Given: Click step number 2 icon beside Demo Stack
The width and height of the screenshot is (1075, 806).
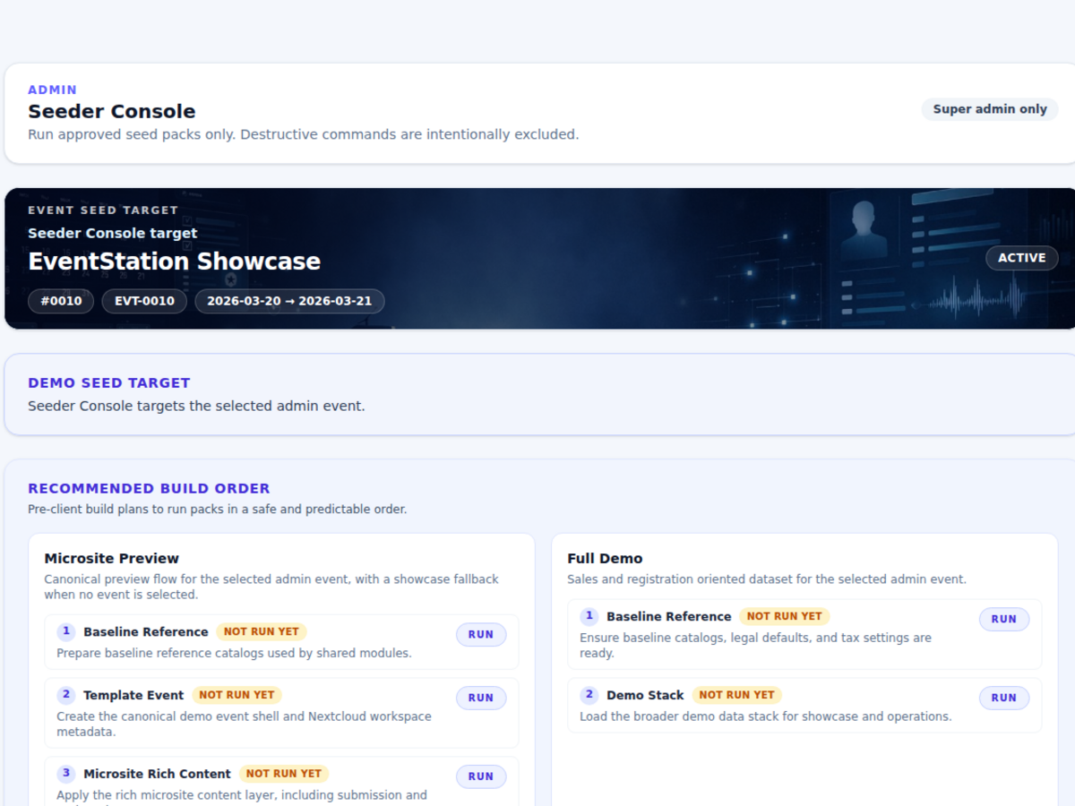Looking at the screenshot, I should coord(589,695).
